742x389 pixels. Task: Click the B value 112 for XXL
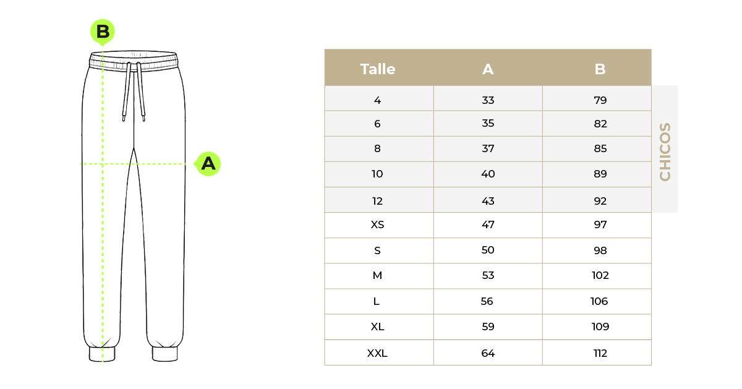pos(600,354)
